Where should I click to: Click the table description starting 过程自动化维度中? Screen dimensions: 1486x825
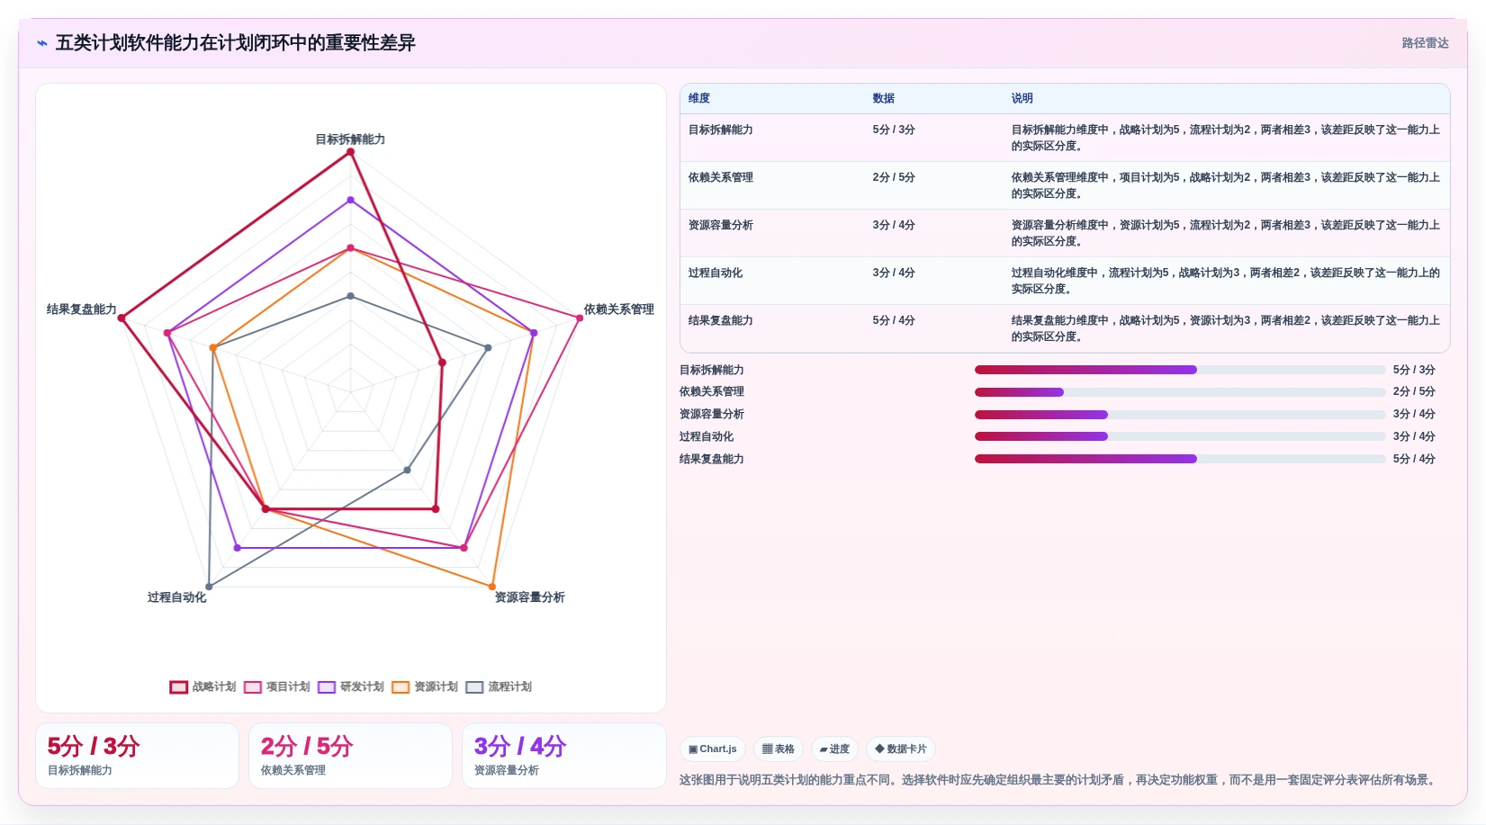[x=1225, y=281]
